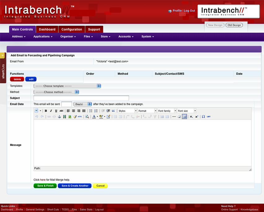Viewport: 264px width, 212px height.
Task: Open the Organiser menu
Action: [68, 37]
